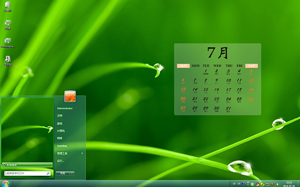This screenshot has width=300, height=187.
Task: Select date 13 in the calendar
Action: click(x=183, y=90)
